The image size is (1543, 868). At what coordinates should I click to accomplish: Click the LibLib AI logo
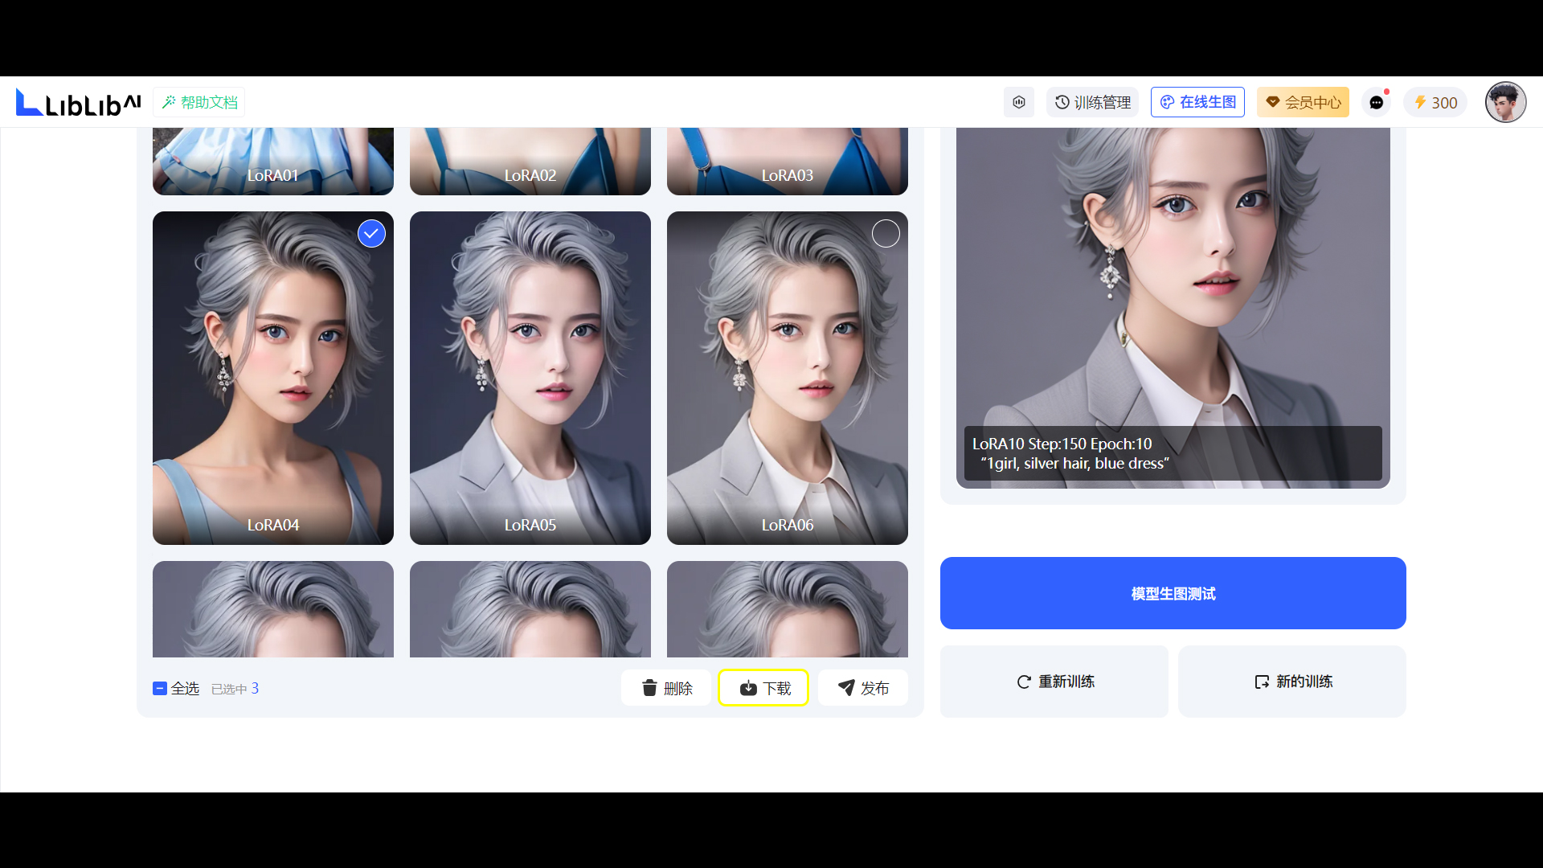78,103
